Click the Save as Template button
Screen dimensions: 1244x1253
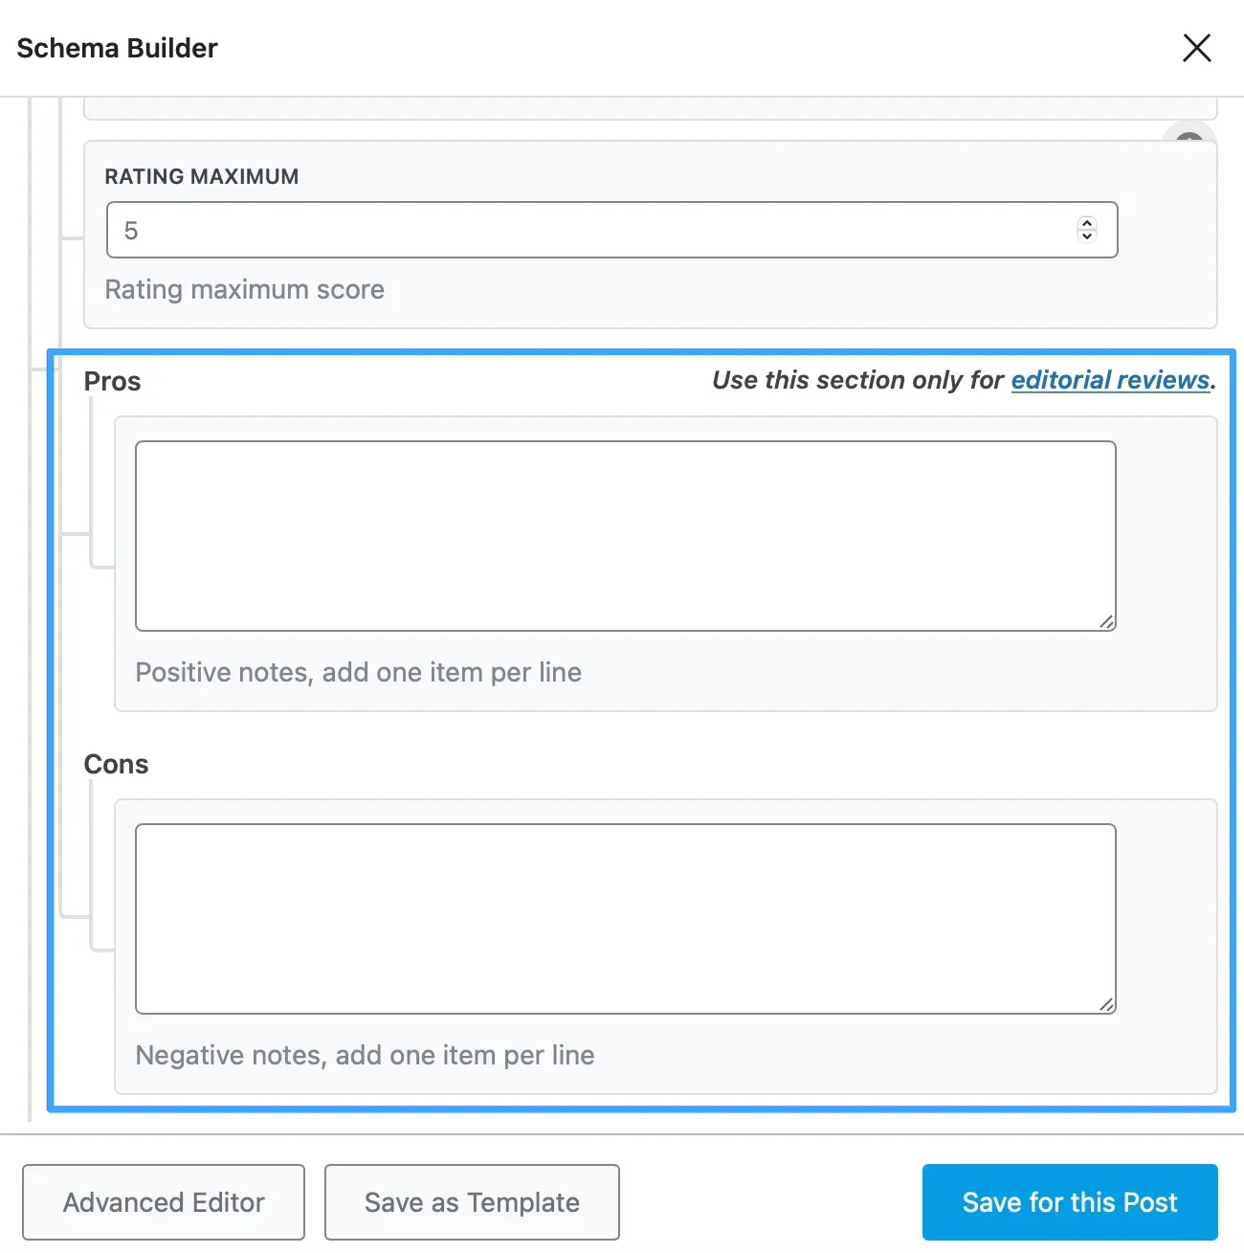pos(472,1202)
